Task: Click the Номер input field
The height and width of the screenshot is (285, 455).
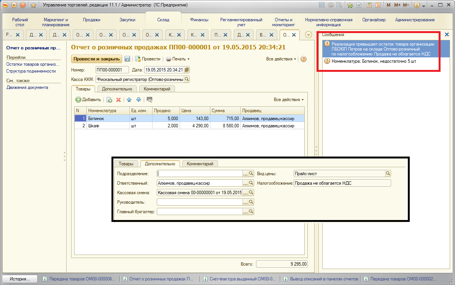Action: (x=112, y=70)
